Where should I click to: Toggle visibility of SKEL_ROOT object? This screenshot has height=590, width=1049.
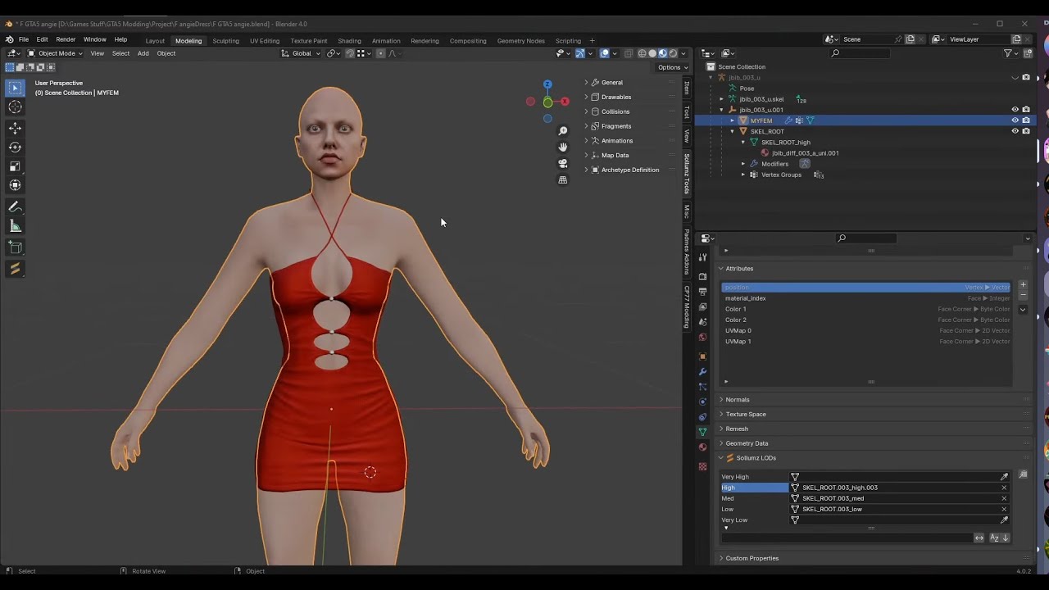click(1015, 131)
